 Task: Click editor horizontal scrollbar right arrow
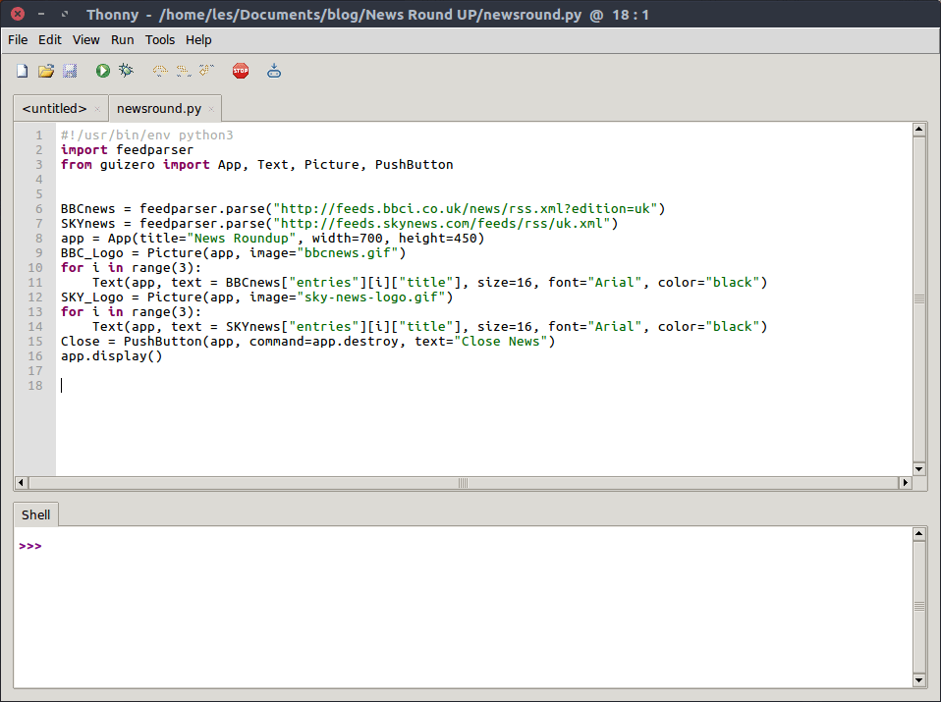tap(905, 482)
